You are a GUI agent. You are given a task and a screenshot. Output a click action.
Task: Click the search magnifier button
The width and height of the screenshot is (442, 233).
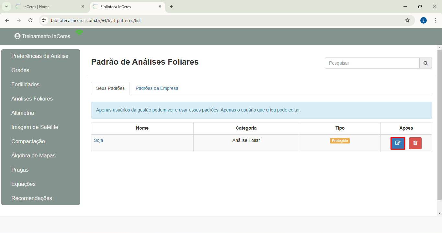(425, 63)
